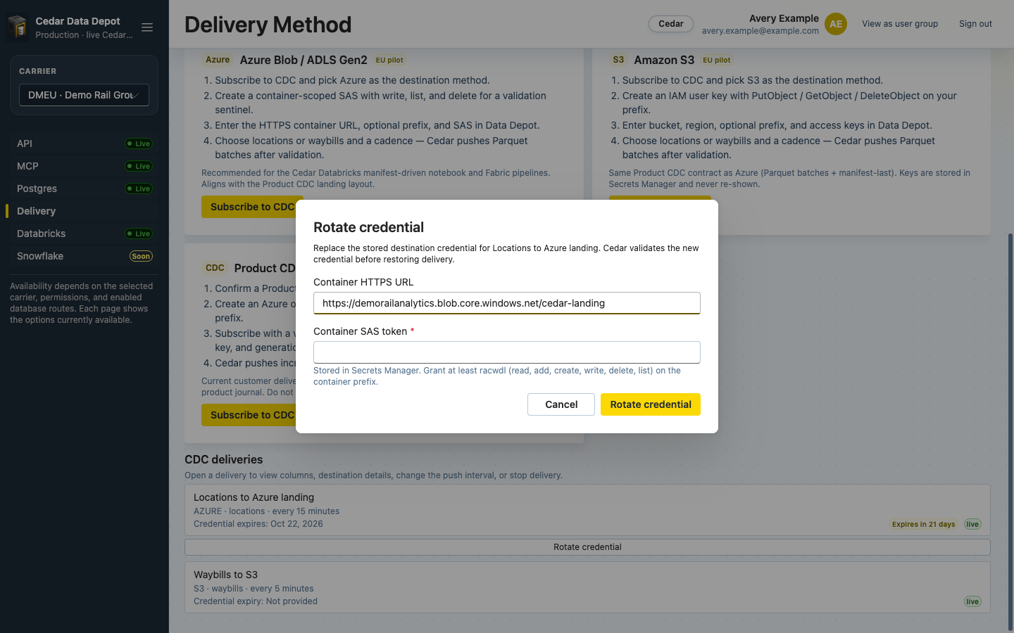
Task: Click Subscribe to CDC under Azure Blob
Action: click(252, 207)
